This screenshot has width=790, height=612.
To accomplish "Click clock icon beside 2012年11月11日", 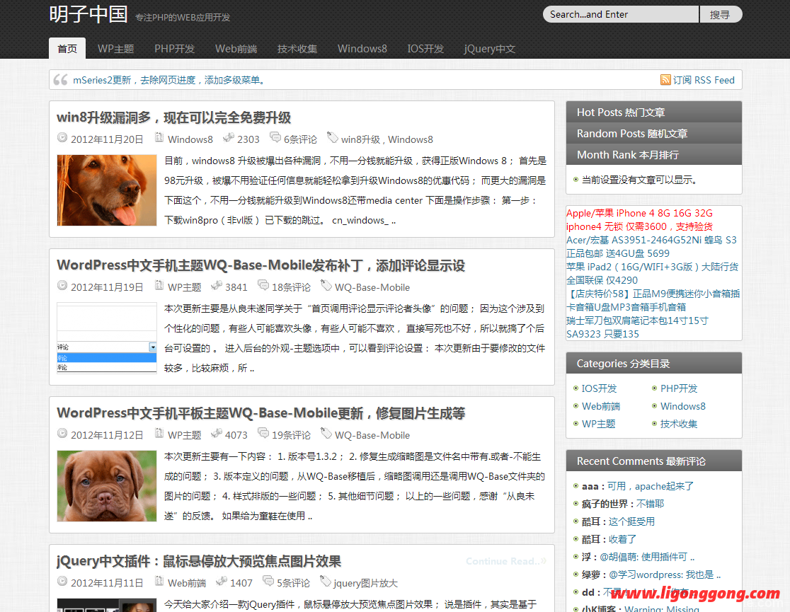I will click(62, 582).
